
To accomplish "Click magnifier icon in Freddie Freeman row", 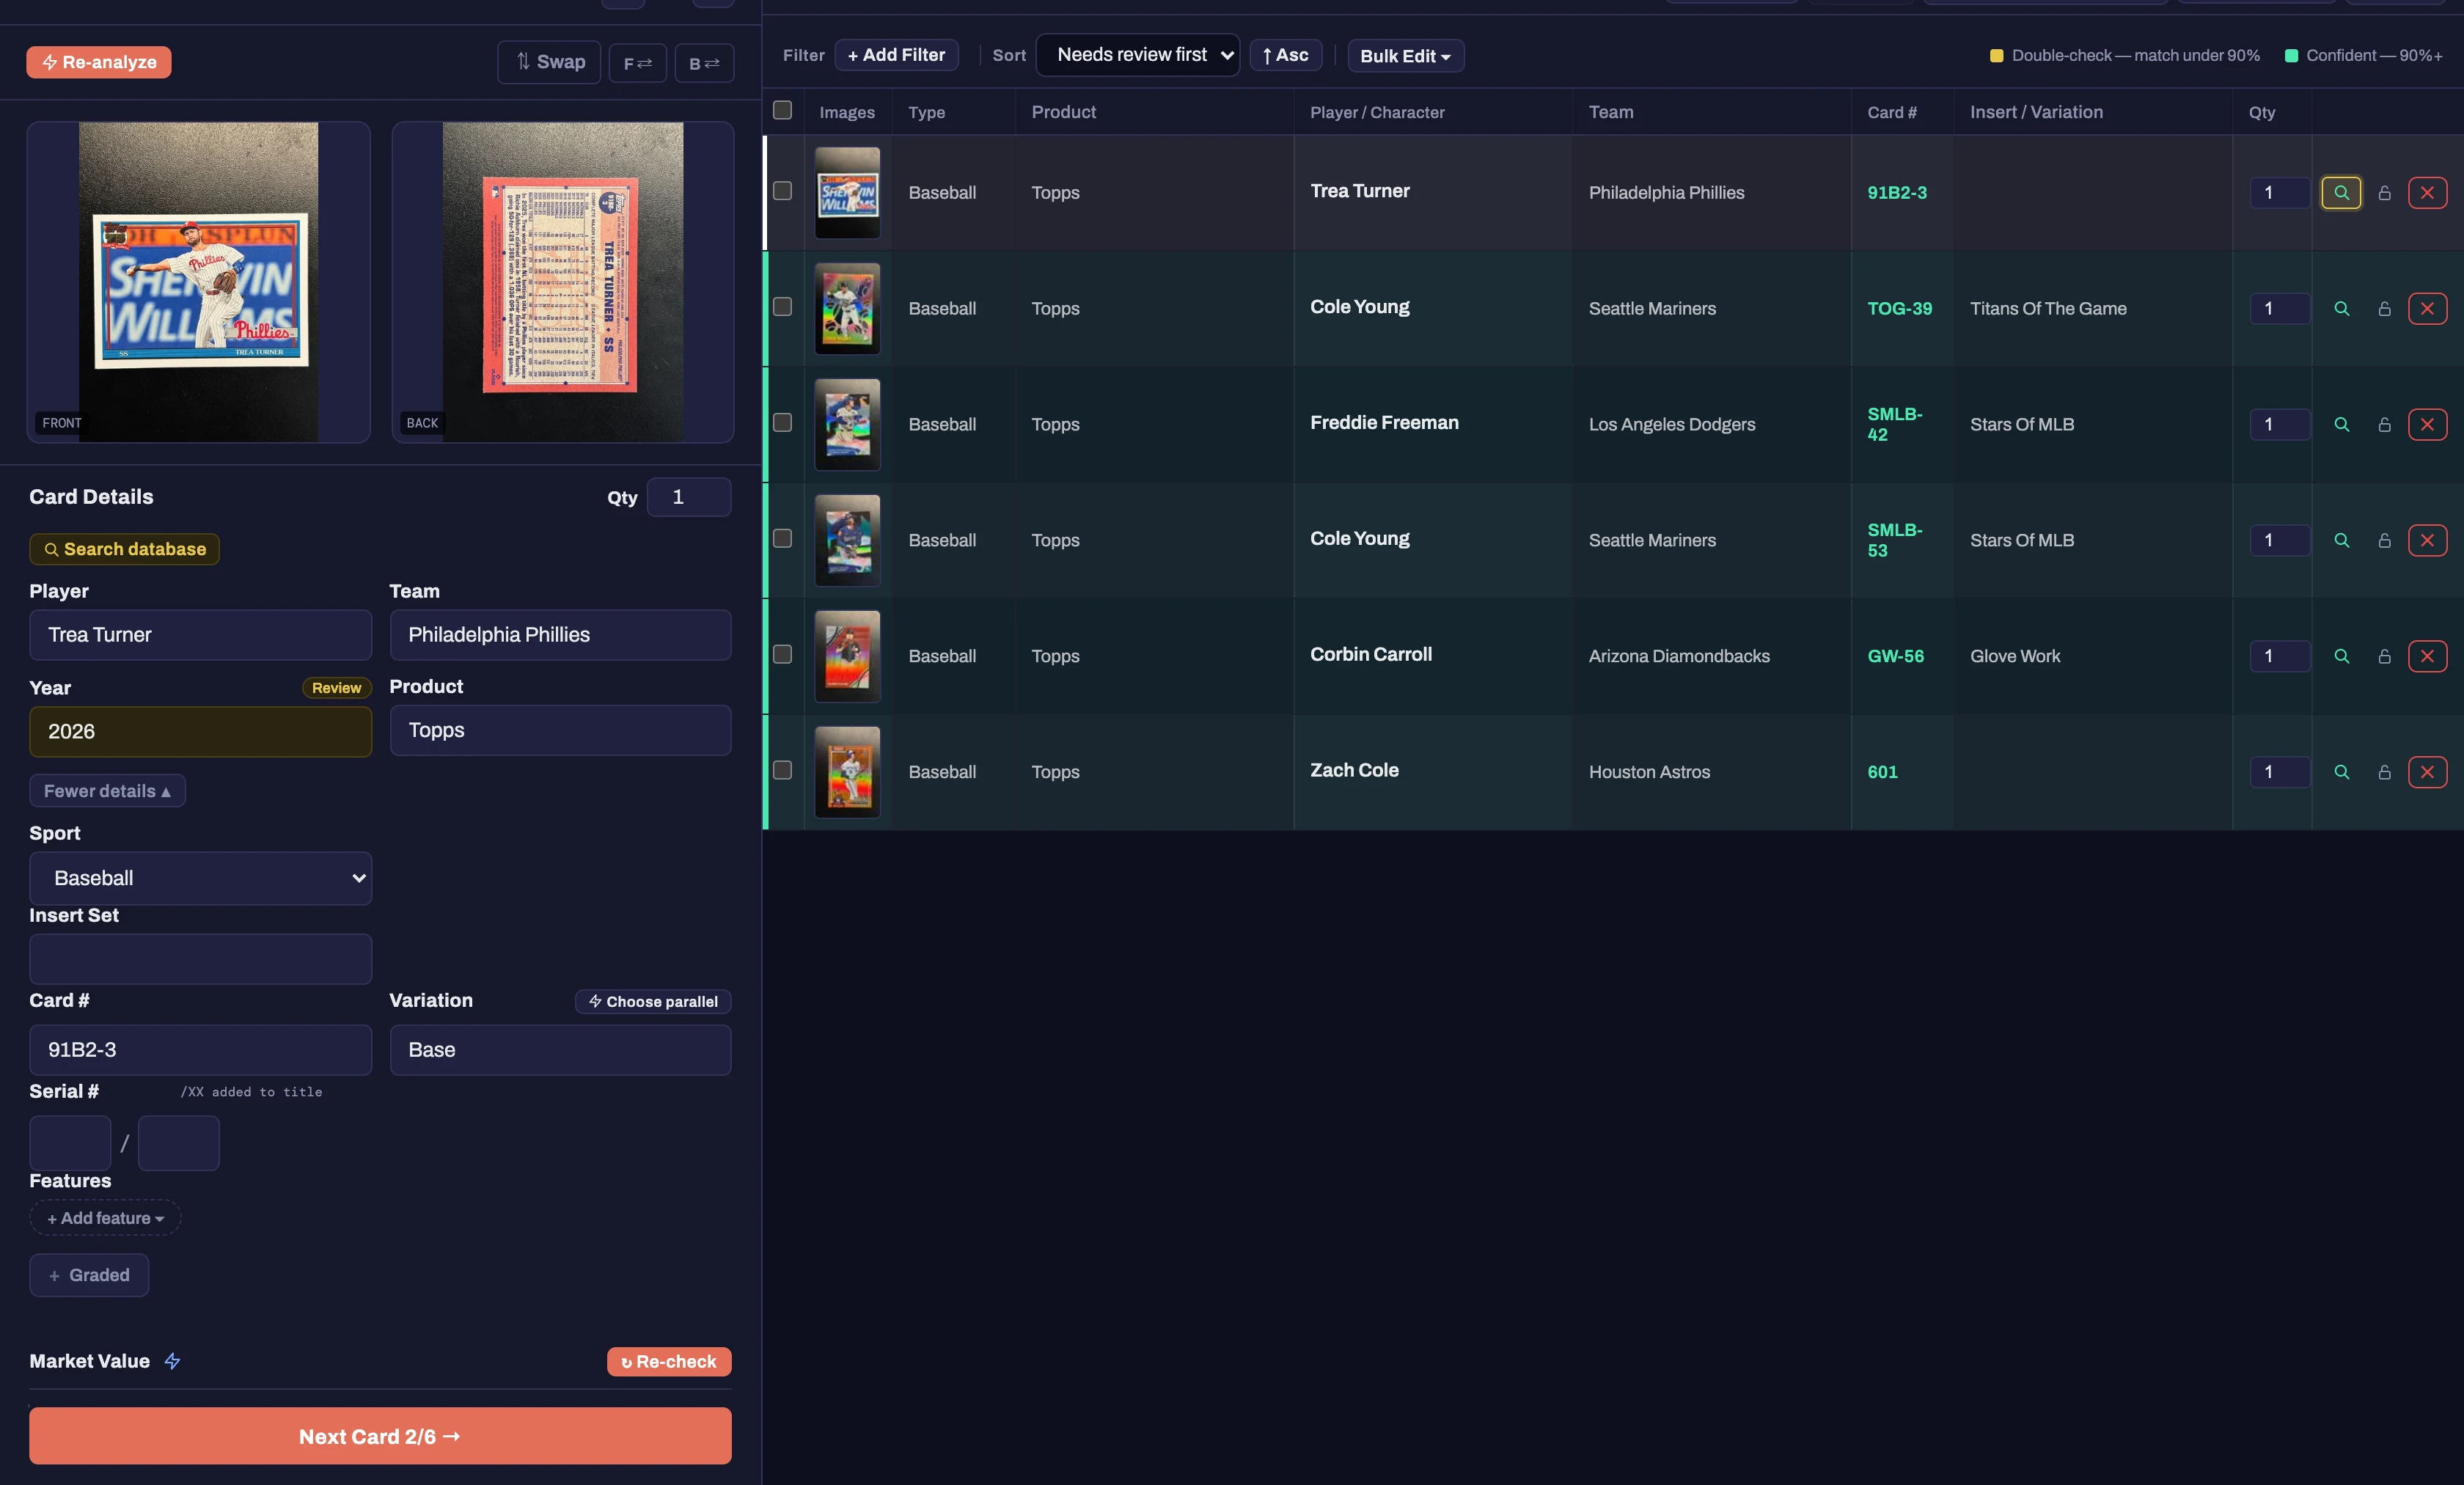I will click(2341, 424).
